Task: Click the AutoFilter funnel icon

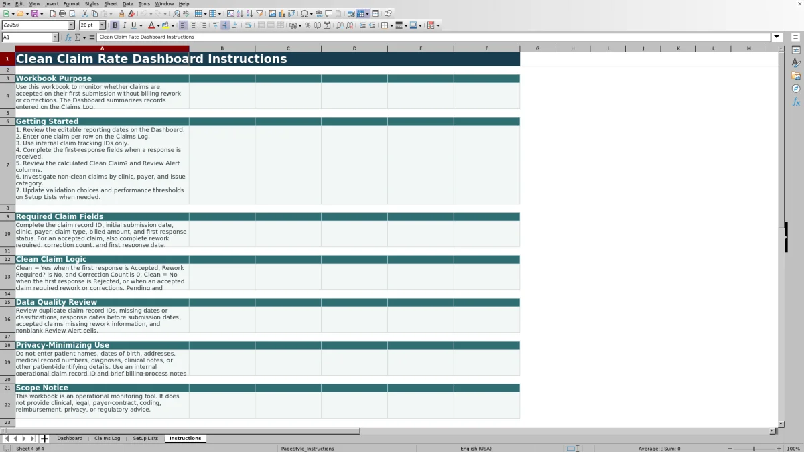Action: point(259,13)
